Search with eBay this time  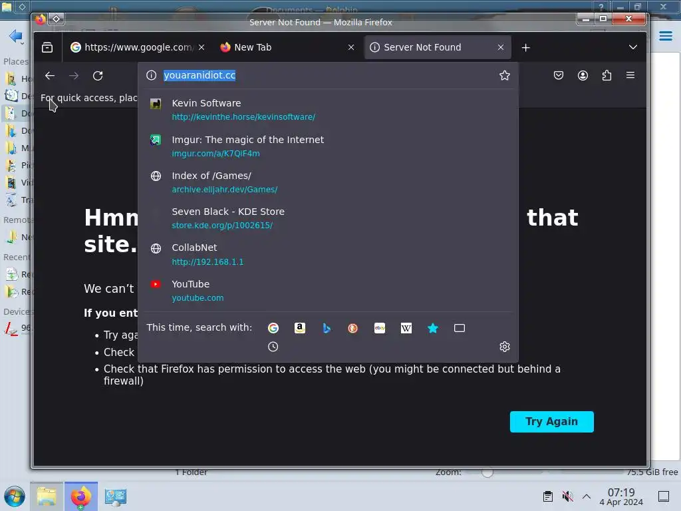[380, 328]
